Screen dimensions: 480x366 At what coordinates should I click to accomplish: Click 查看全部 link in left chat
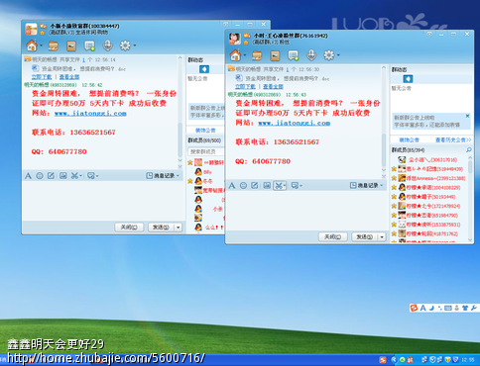(x=69, y=77)
